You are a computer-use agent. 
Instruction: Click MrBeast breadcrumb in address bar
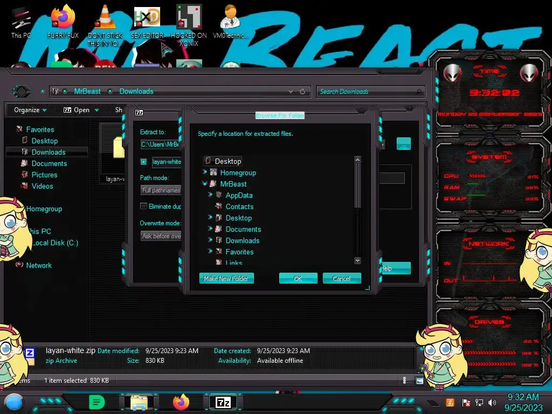[87, 91]
